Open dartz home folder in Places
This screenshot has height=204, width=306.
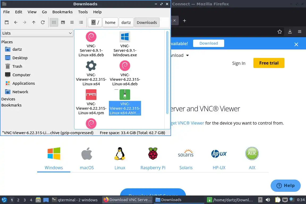click(17, 49)
